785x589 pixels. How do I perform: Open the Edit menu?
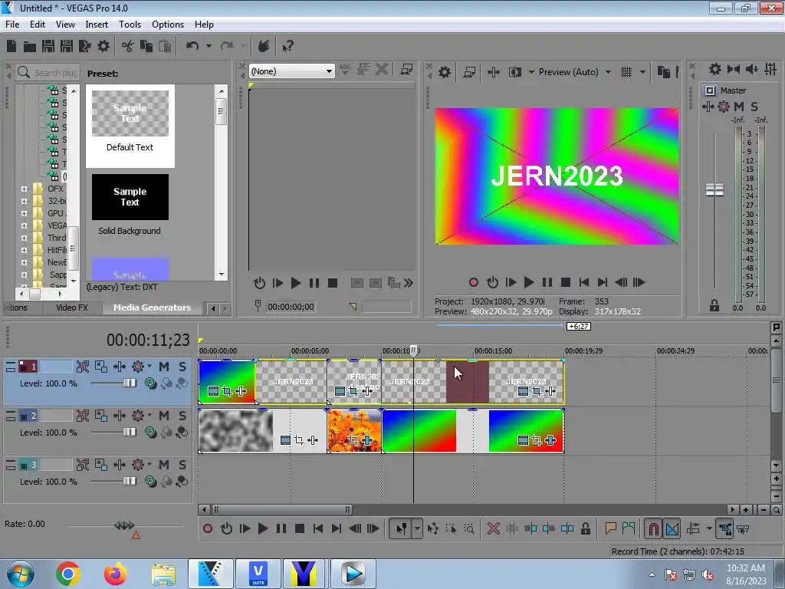click(38, 24)
